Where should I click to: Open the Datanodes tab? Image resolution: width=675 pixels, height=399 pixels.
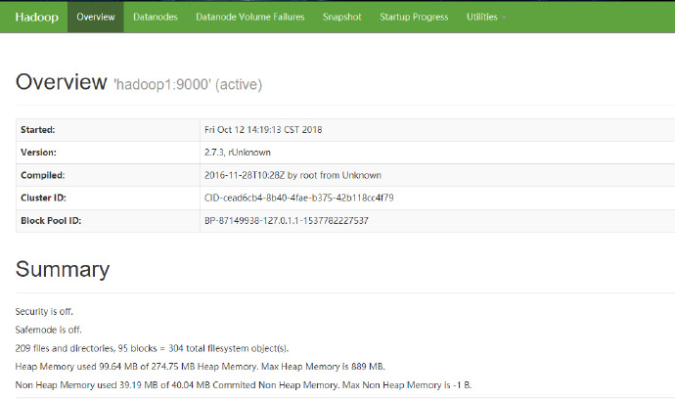155,17
